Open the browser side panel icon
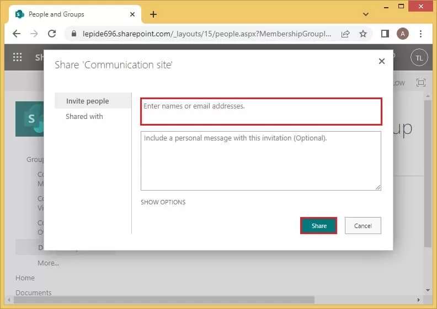437x309 pixels. pos(385,34)
